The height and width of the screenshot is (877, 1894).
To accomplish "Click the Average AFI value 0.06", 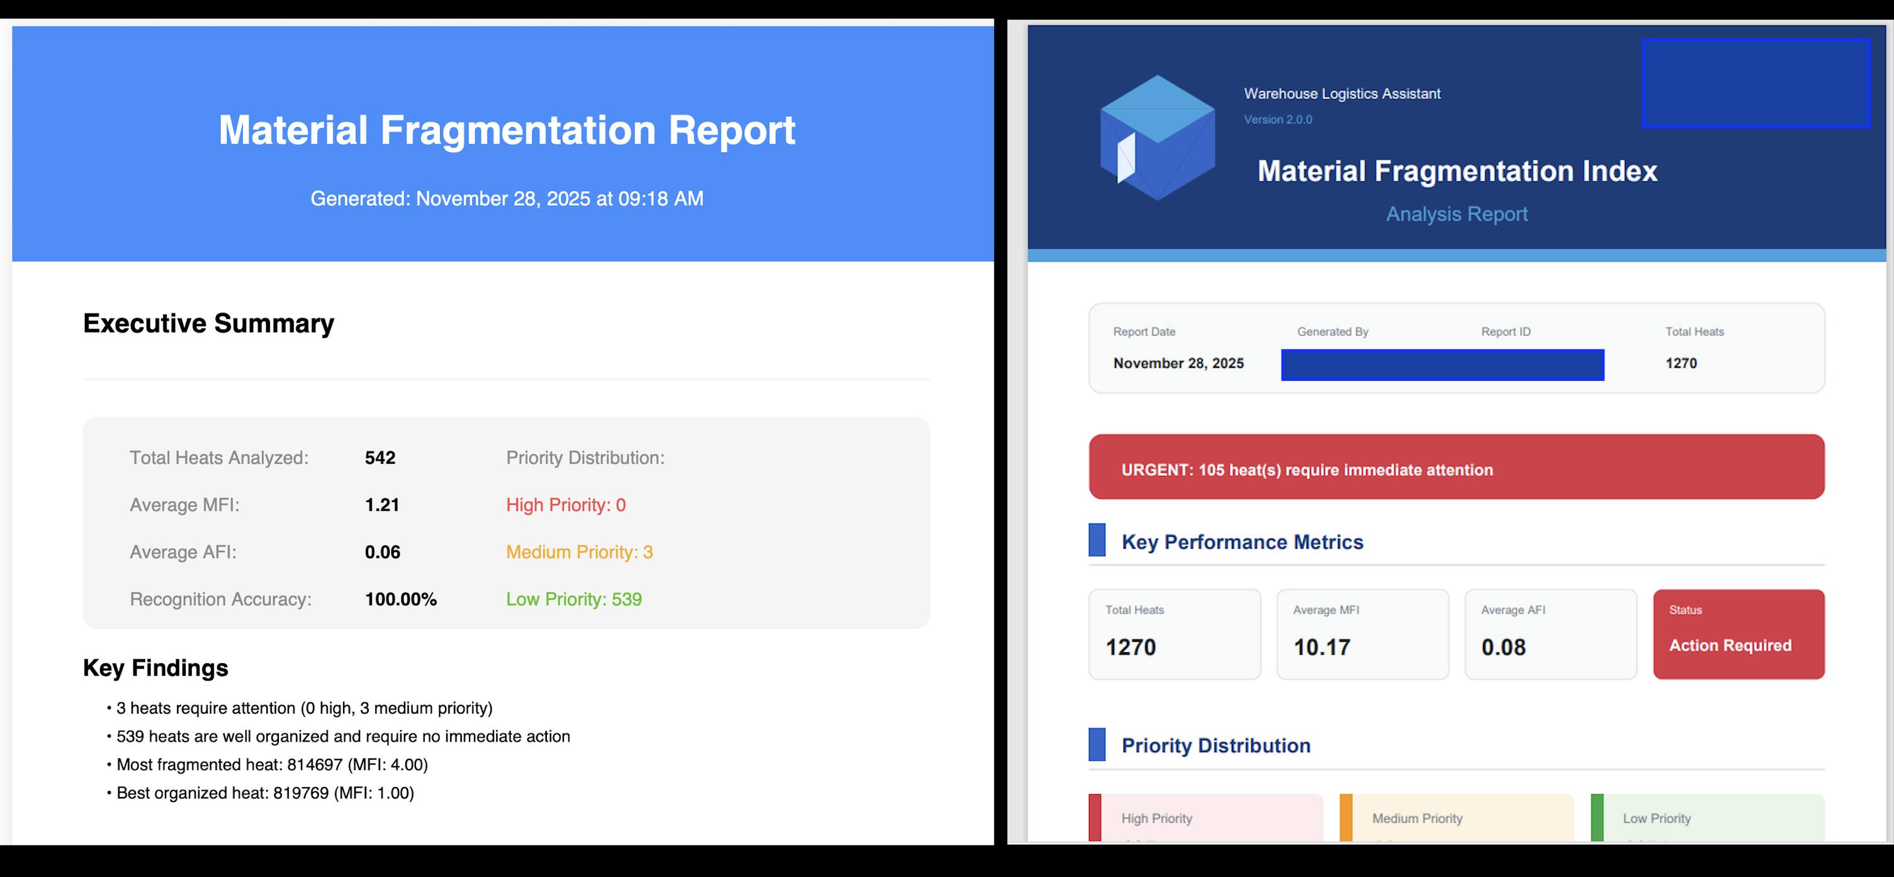I will pos(382,552).
